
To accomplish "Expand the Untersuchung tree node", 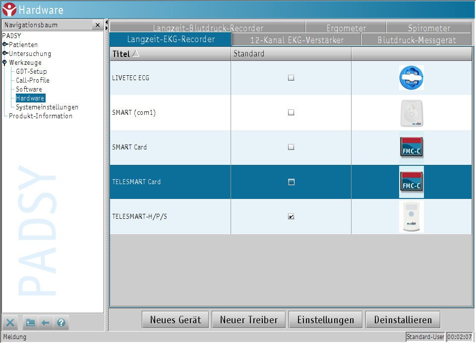I will (5, 53).
